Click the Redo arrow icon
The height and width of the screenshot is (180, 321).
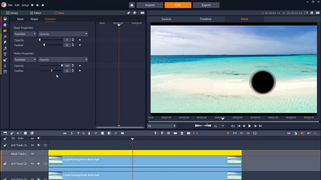point(43,5)
